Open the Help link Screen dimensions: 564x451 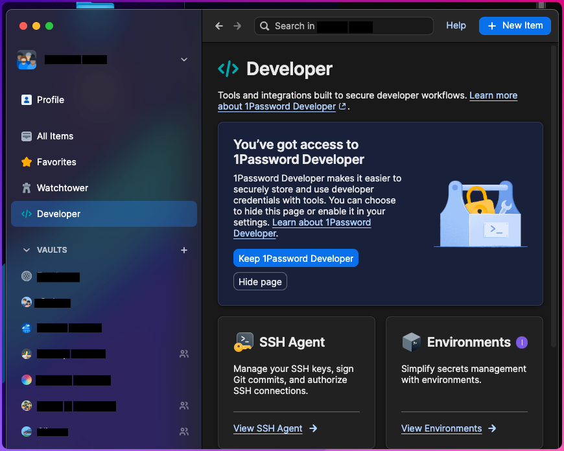pyautogui.click(x=456, y=25)
